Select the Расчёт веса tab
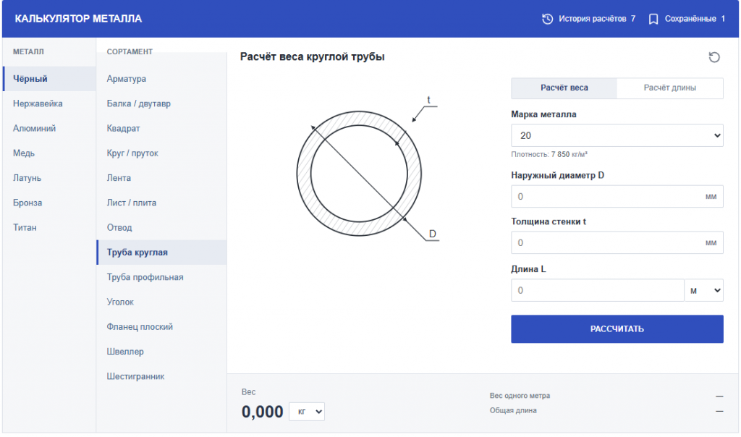Image resolution: width=741 pixels, height=437 pixels. 564,88
